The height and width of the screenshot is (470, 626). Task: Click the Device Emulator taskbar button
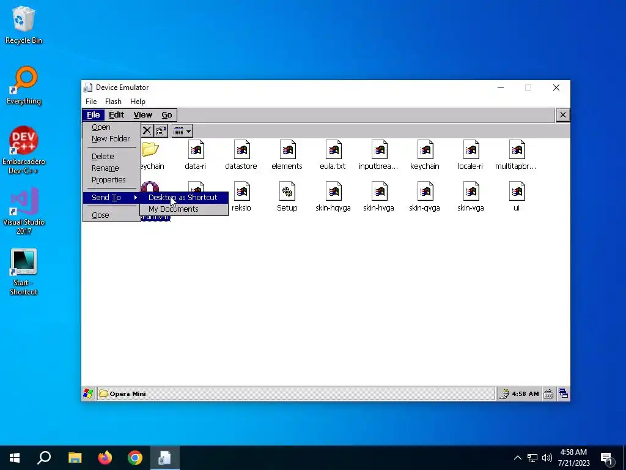pyautogui.click(x=165, y=458)
